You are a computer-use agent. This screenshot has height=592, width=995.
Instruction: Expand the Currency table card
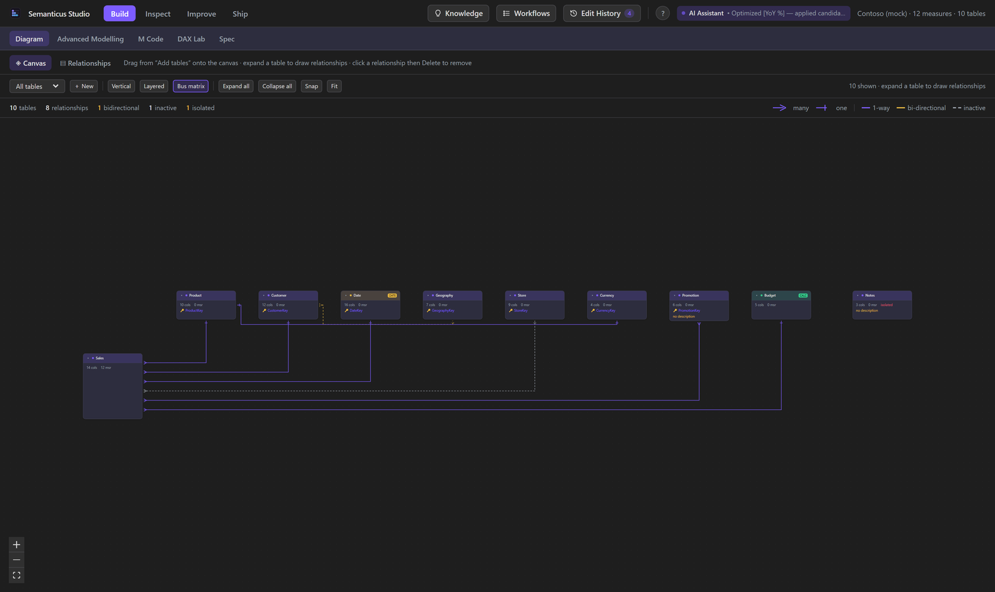point(591,295)
